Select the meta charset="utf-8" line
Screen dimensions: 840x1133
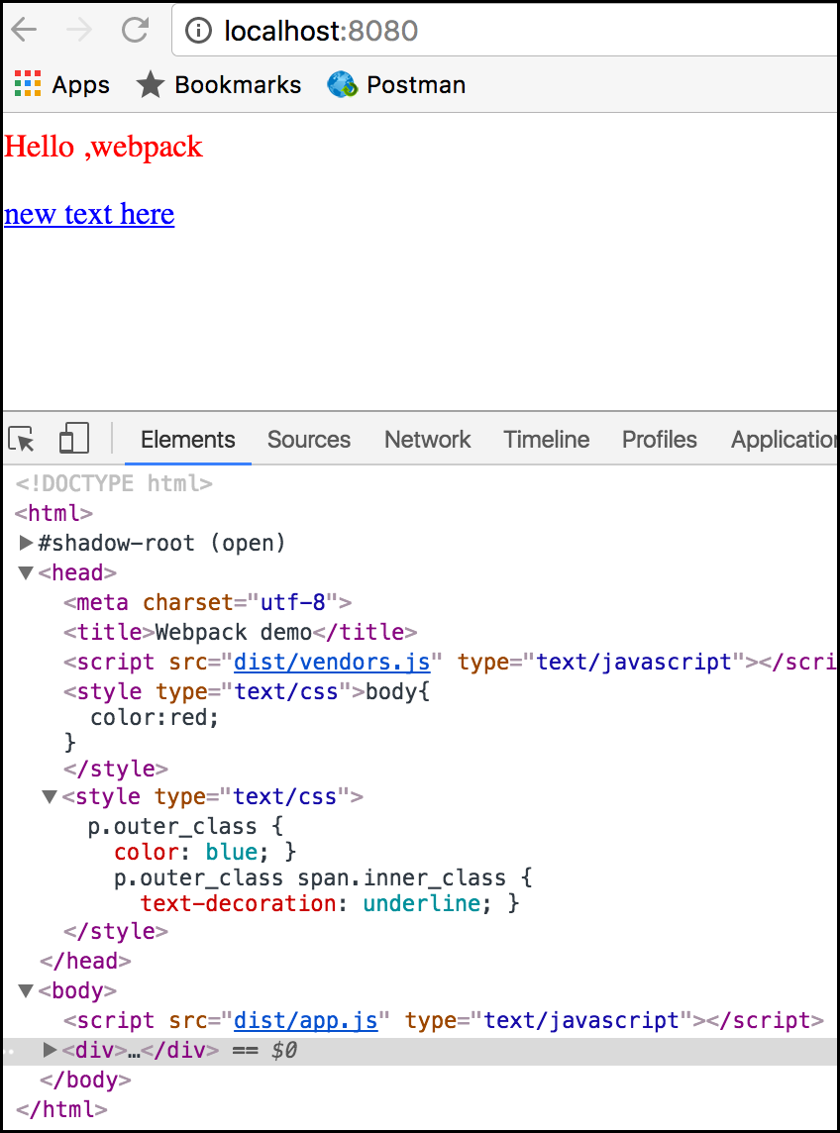point(207,602)
